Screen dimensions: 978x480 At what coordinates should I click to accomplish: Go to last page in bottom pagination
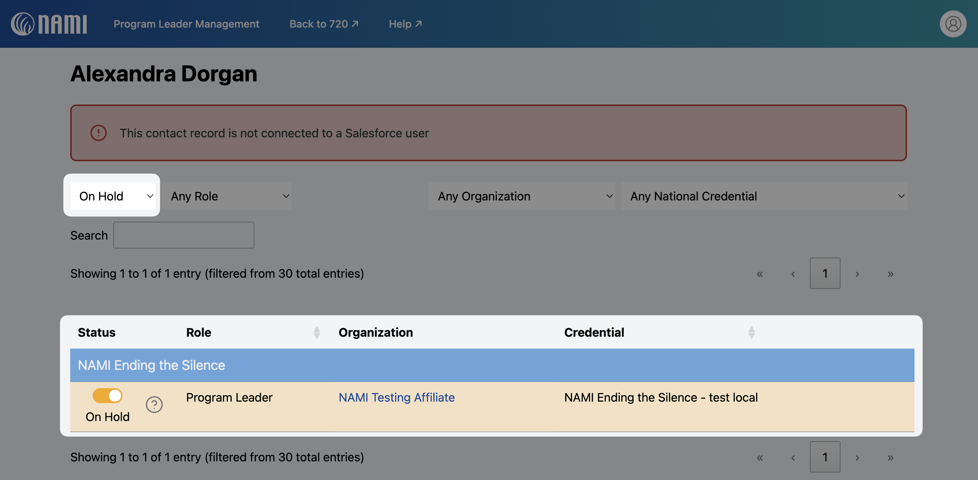[890, 457]
